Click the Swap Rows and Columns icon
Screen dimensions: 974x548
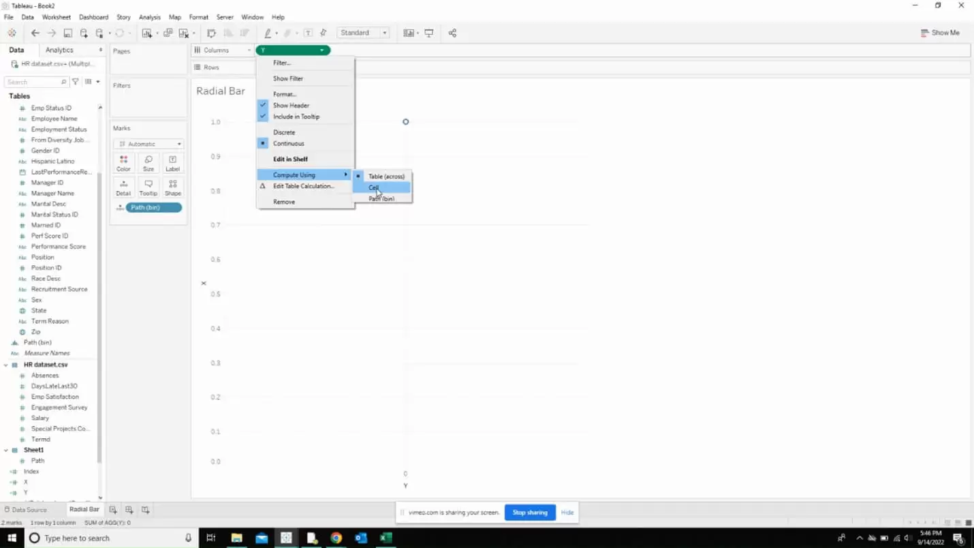[x=211, y=33]
